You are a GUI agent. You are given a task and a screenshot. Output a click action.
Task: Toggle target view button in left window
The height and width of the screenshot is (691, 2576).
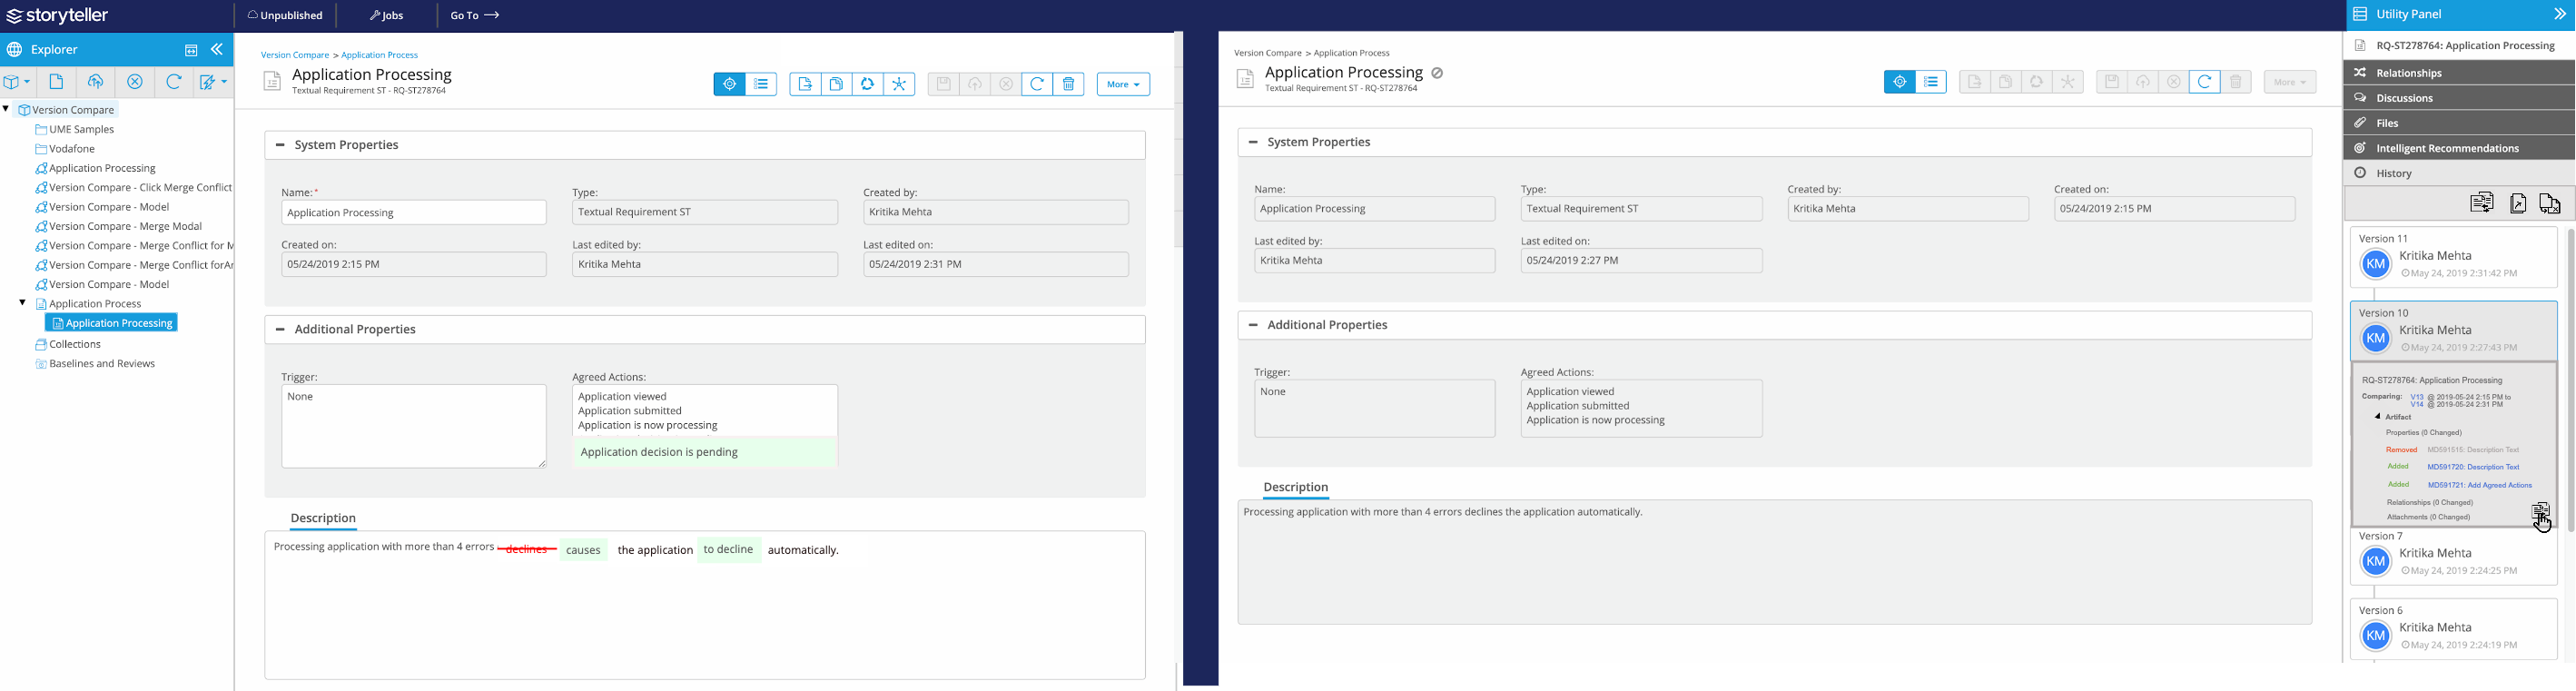tap(730, 84)
